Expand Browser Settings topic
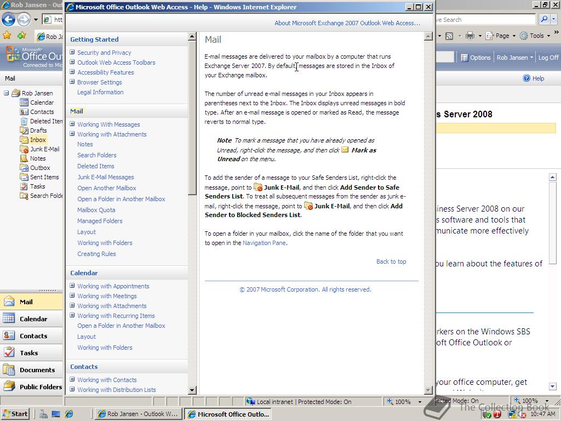Screen dimensions: 561x421 coord(72,82)
